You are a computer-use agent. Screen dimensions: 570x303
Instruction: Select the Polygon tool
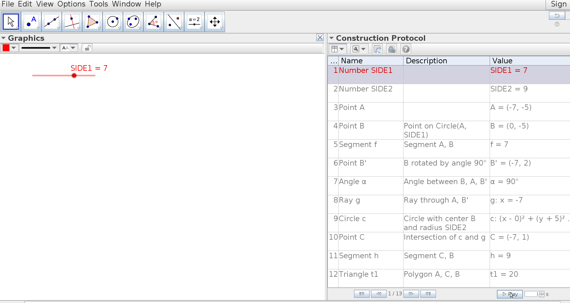point(92,22)
